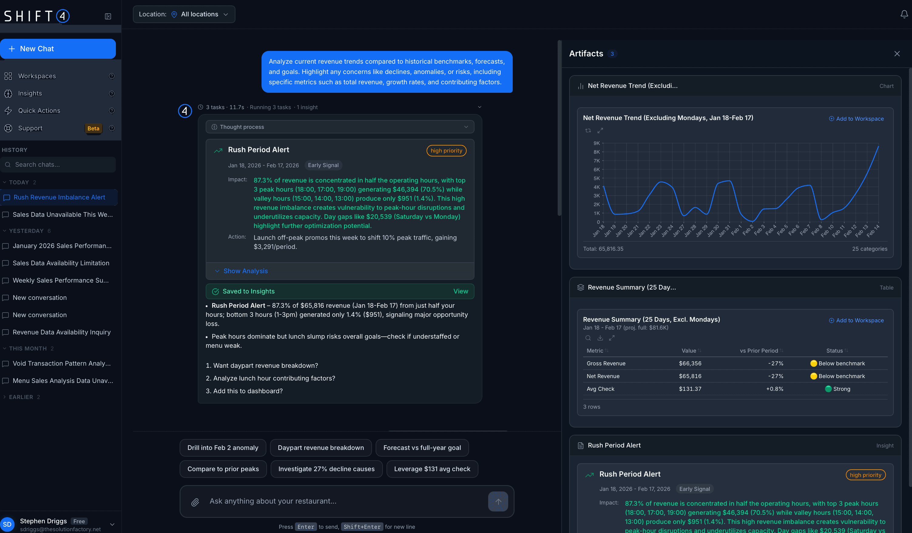Download the Revenue Summary table

(600, 338)
